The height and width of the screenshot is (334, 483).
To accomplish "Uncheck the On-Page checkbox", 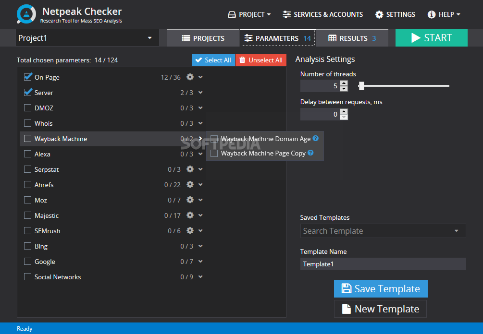I will 28,77.
